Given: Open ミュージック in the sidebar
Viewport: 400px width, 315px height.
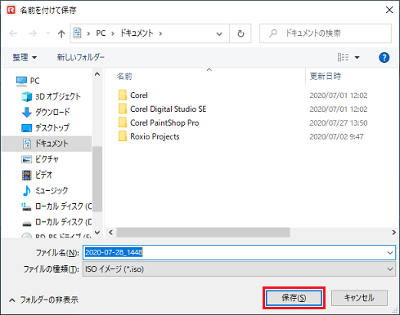Looking at the screenshot, I should tap(45, 191).
